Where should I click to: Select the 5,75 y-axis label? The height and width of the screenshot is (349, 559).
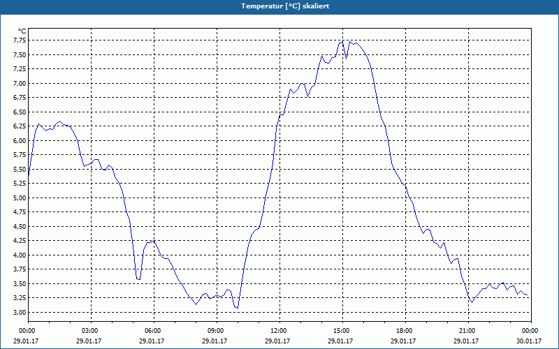[20, 155]
